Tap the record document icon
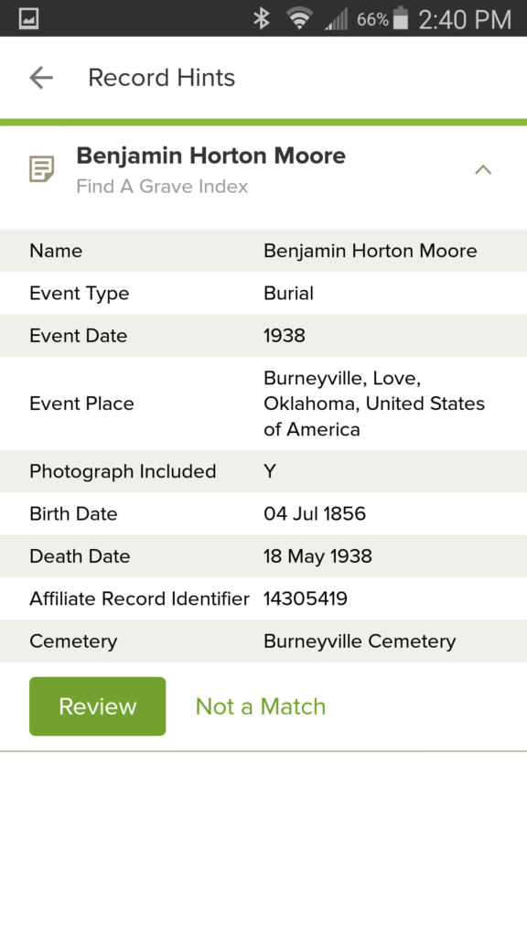527x937 pixels. coord(42,169)
